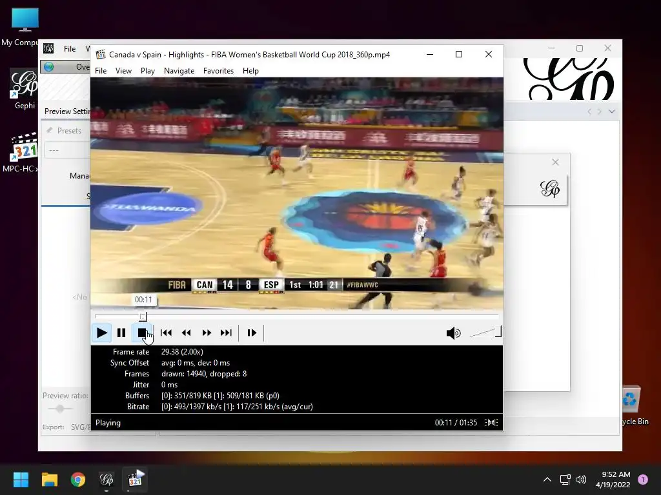Open the Windows Start menu
Image resolution: width=661 pixels, height=495 pixels.
pos(21,480)
